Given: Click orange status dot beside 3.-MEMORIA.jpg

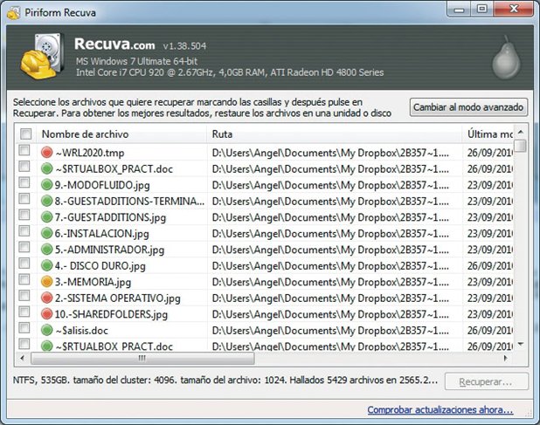Looking at the screenshot, I should (x=47, y=282).
